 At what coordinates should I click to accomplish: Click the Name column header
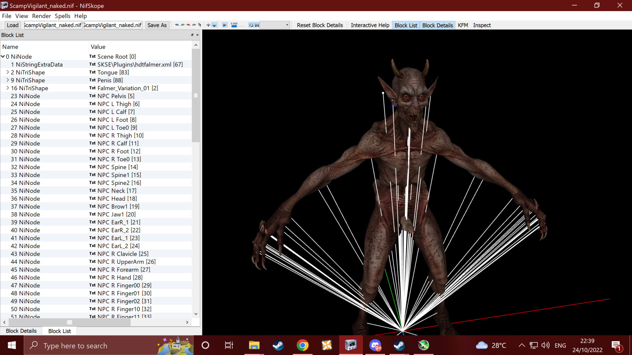click(44, 47)
